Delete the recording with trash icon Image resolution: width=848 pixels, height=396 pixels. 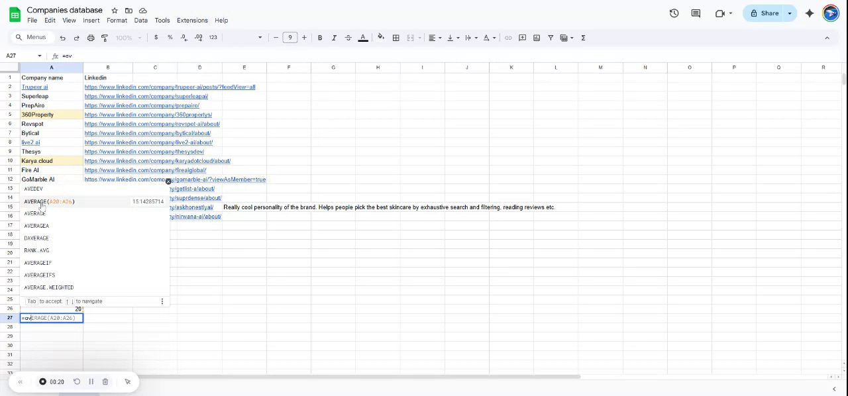[105, 381]
